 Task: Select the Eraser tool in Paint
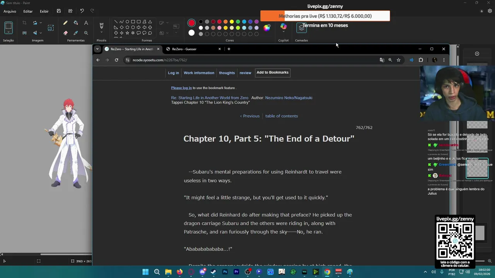click(65, 33)
